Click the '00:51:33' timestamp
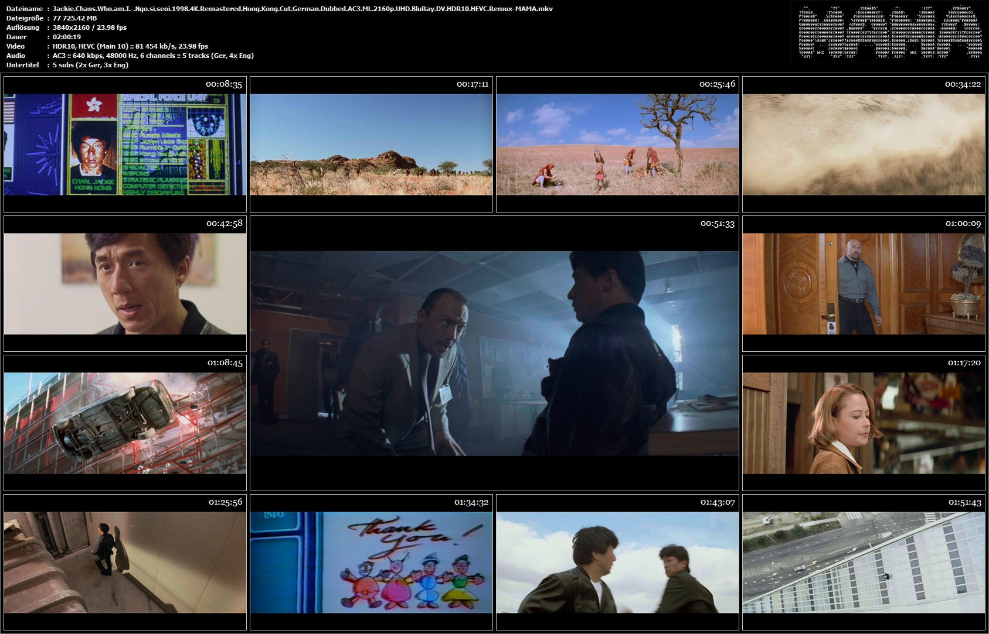The image size is (989, 634). (x=718, y=224)
